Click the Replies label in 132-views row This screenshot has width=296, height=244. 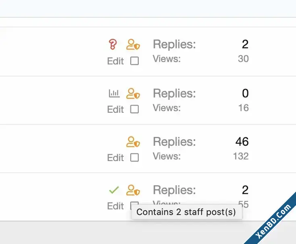point(174,141)
